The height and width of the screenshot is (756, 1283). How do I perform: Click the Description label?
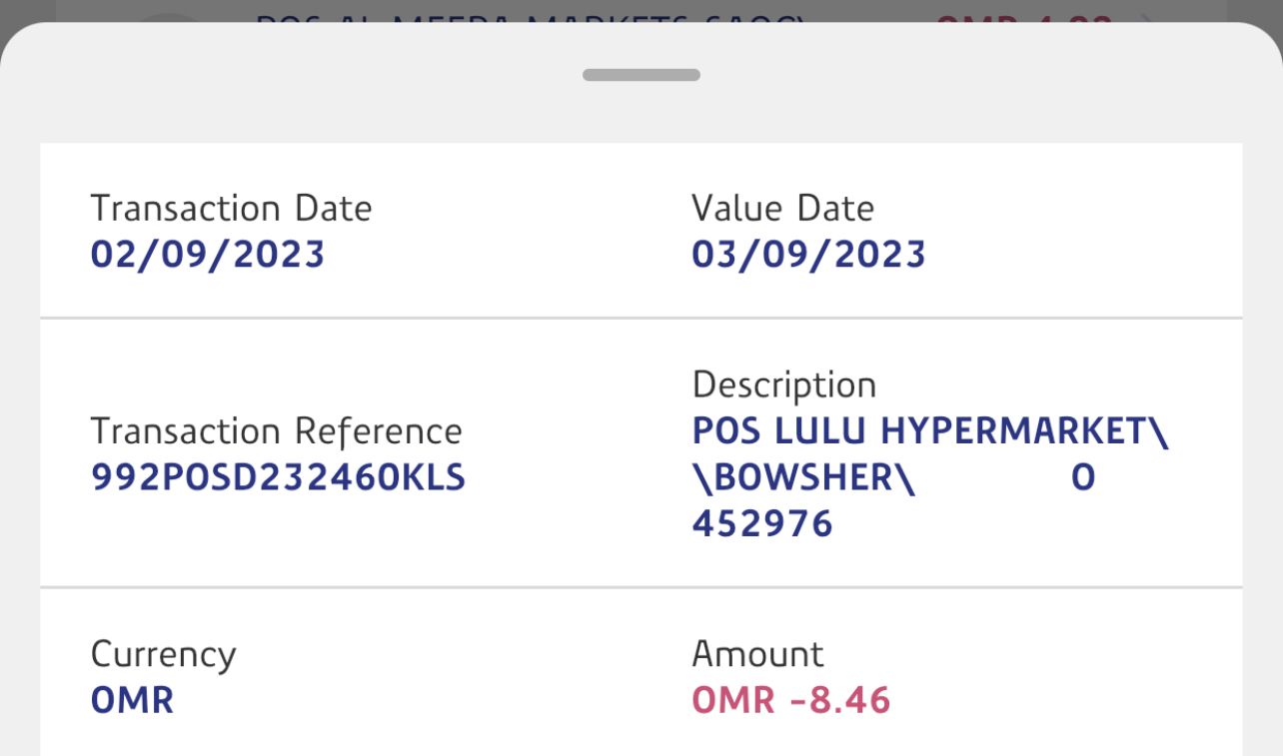[x=783, y=384]
